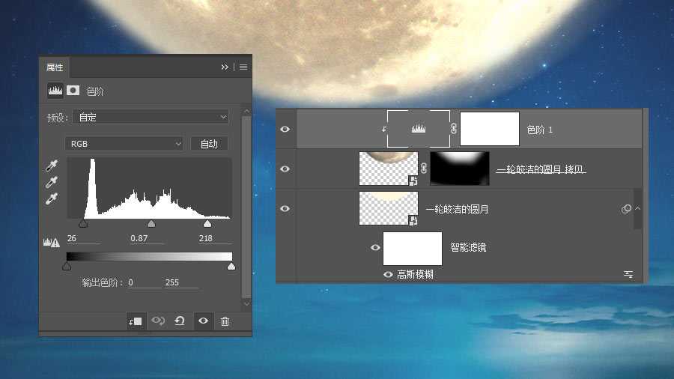This screenshot has width=674, height=379.
Task: Click the gray point eyedropper
Action: tap(52, 183)
